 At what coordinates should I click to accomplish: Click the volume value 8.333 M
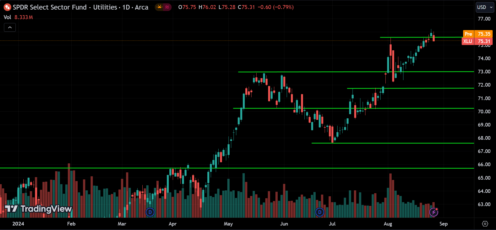[24, 17]
